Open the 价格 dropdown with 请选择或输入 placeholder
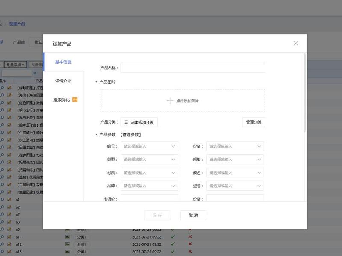This screenshot has height=256, width=342. click(235, 146)
